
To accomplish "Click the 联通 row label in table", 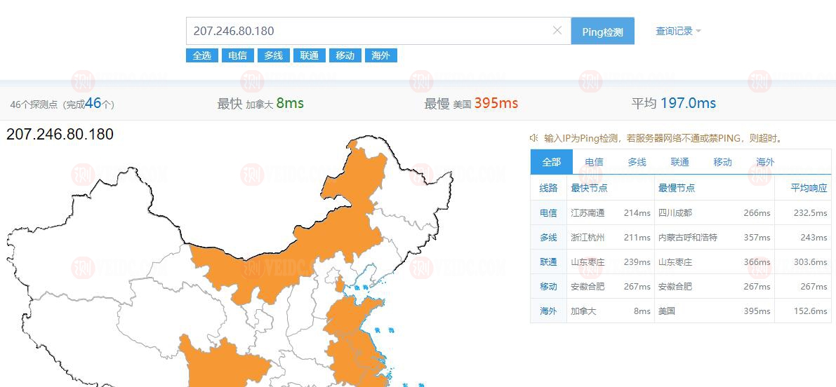I will [x=548, y=262].
